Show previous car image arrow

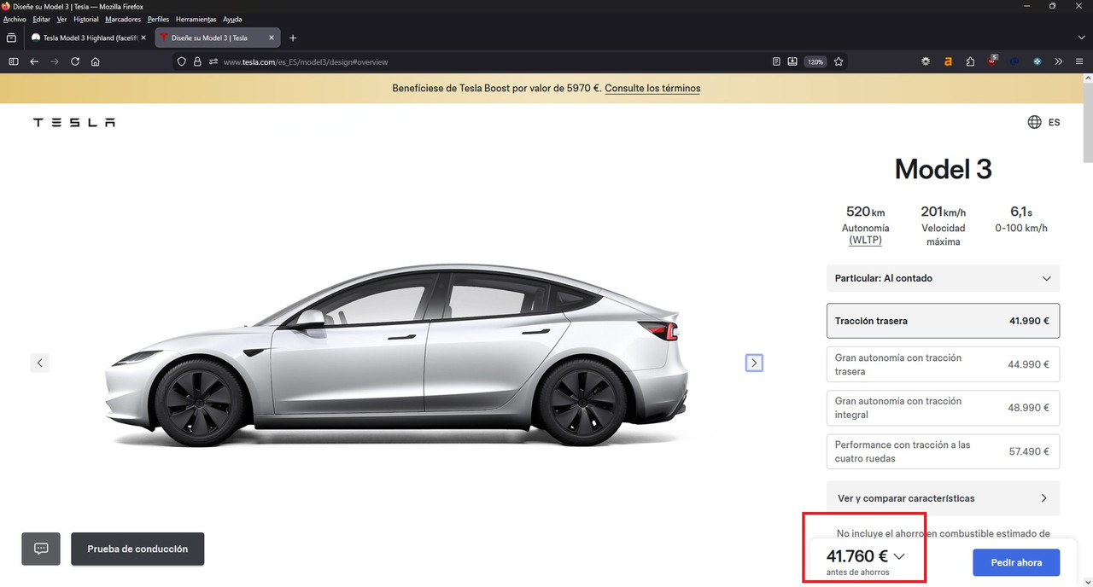(39, 363)
